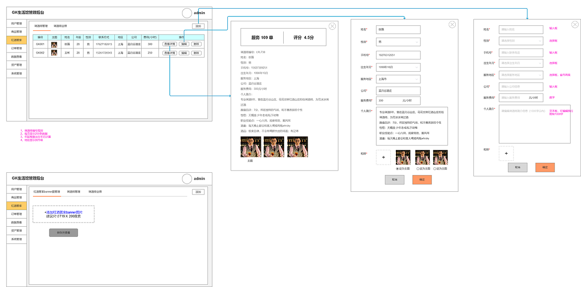The image size is (581, 287).
Task: Confirm the edit dialog with the 确定 button
Action: click(x=422, y=180)
